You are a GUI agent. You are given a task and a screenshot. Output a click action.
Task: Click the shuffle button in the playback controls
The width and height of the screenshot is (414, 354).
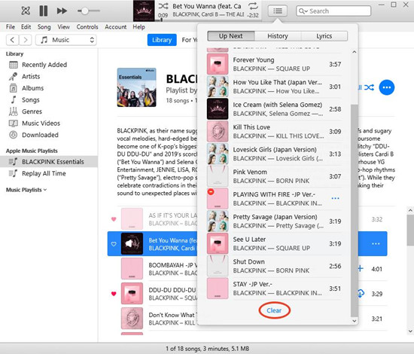click(x=26, y=11)
